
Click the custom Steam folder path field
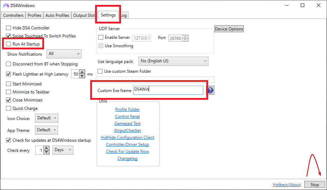point(155,80)
